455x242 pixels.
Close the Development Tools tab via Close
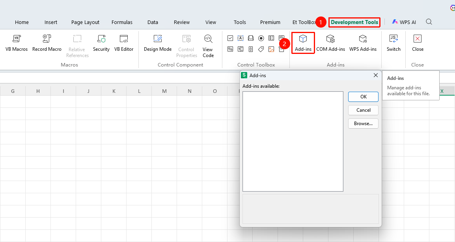(418, 43)
